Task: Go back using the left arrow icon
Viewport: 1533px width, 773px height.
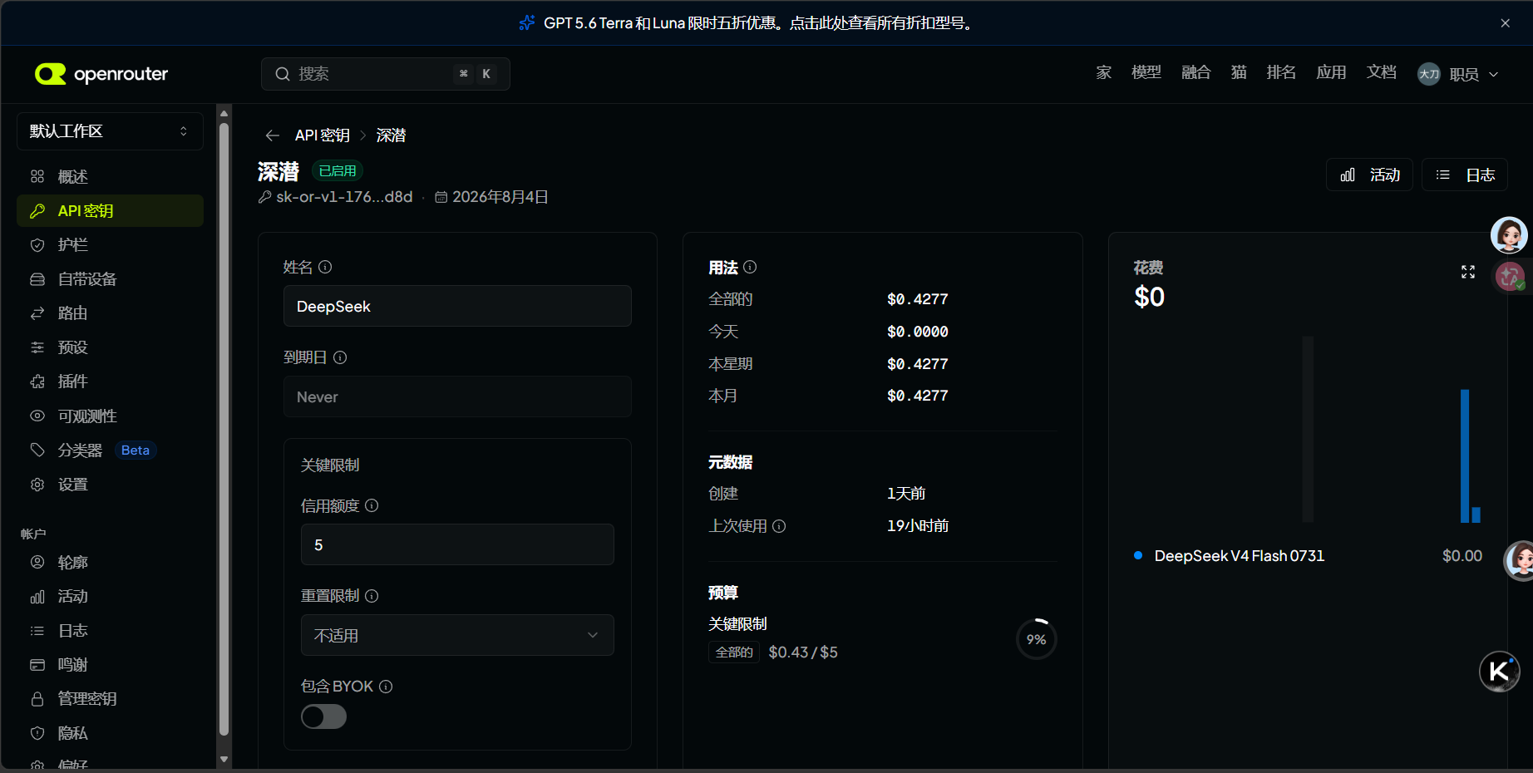Action: point(272,135)
